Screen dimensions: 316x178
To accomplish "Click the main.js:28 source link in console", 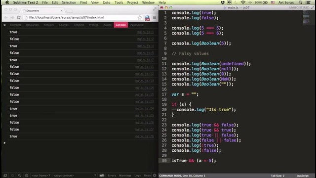I will click(x=144, y=136).
